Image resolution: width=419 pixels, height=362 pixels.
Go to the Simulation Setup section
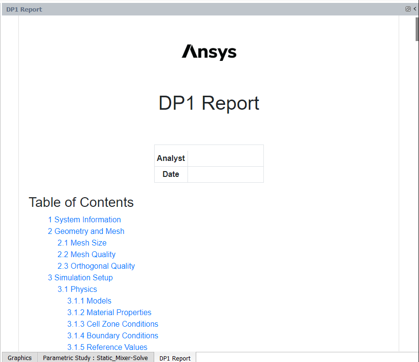click(x=80, y=277)
